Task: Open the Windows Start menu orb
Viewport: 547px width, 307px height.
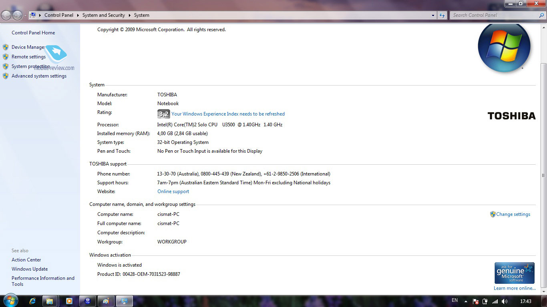Action: click(11, 301)
